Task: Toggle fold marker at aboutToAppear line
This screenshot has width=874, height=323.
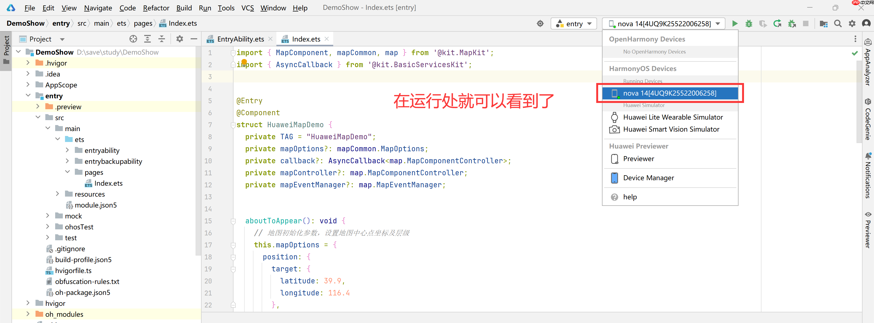Action: [233, 221]
